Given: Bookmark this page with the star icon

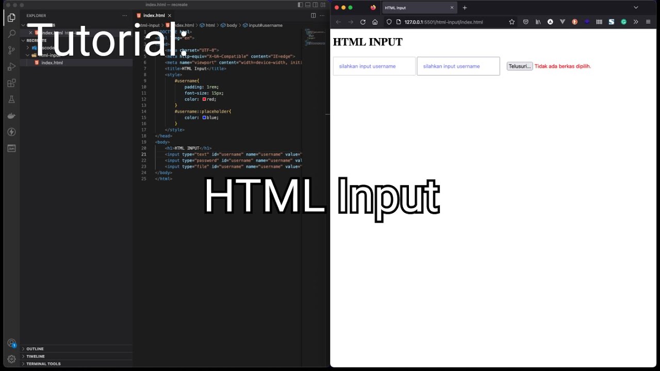Looking at the screenshot, I should click(511, 22).
